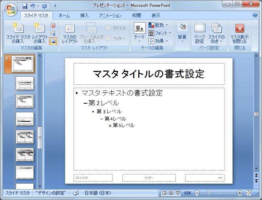The height and width of the screenshot is (200, 262).
Task: Insert a new slide master (スライド マスタの挿入)
Action: pyautogui.click(x=18, y=33)
